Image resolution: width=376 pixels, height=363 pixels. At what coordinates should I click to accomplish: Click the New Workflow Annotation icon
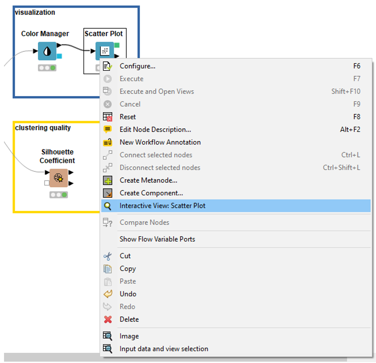tap(107, 142)
